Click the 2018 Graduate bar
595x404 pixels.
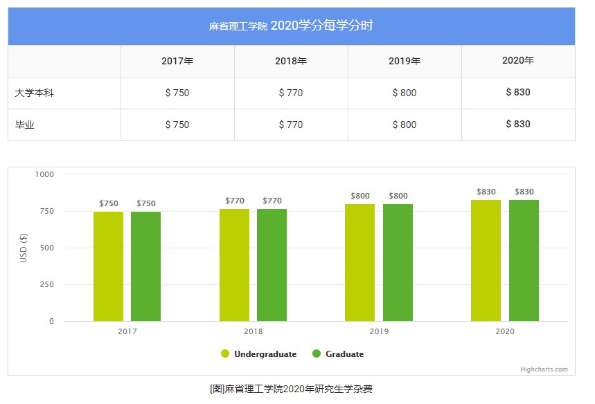pos(272,265)
